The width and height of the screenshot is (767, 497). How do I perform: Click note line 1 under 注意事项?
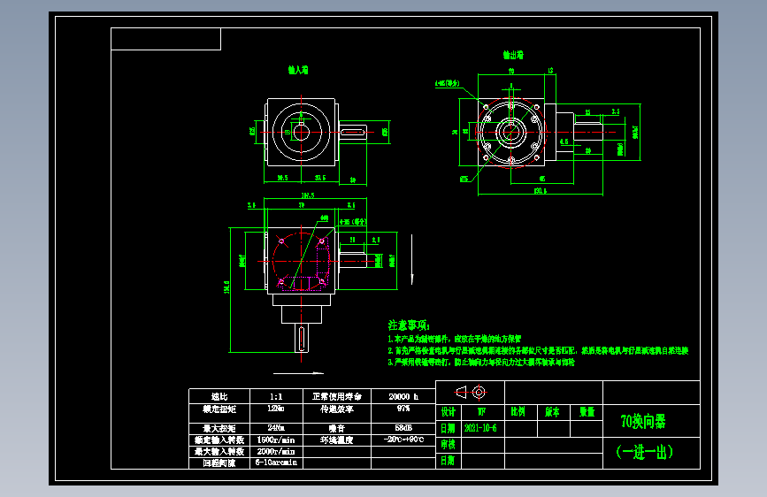click(455, 339)
